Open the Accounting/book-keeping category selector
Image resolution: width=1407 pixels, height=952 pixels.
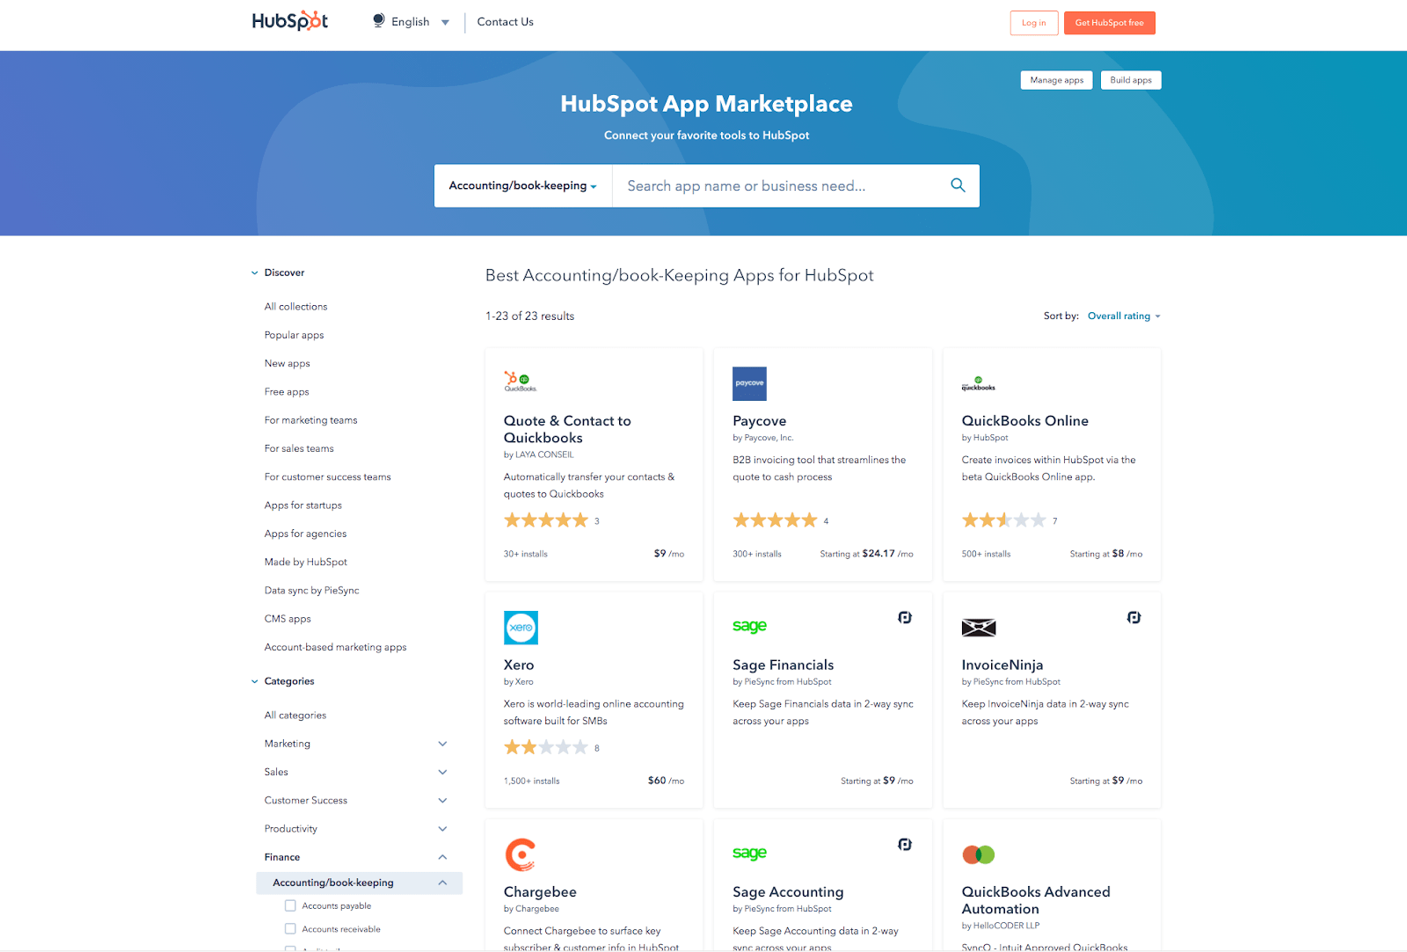(521, 185)
